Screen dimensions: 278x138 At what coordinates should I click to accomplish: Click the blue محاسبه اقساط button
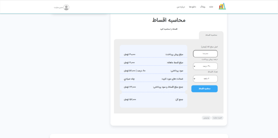(x=205, y=89)
